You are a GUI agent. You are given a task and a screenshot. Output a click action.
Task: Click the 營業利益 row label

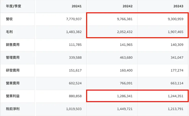(13, 96)
